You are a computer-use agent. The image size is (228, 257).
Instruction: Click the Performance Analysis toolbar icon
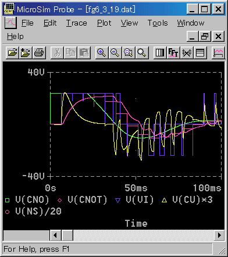187,52
